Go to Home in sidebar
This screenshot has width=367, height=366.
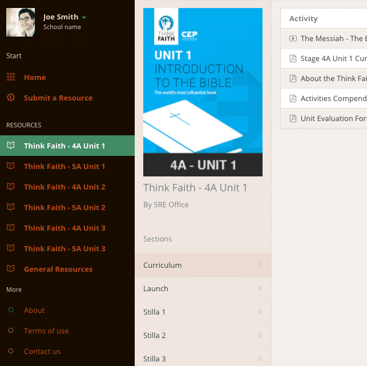(x=35, y=77)
